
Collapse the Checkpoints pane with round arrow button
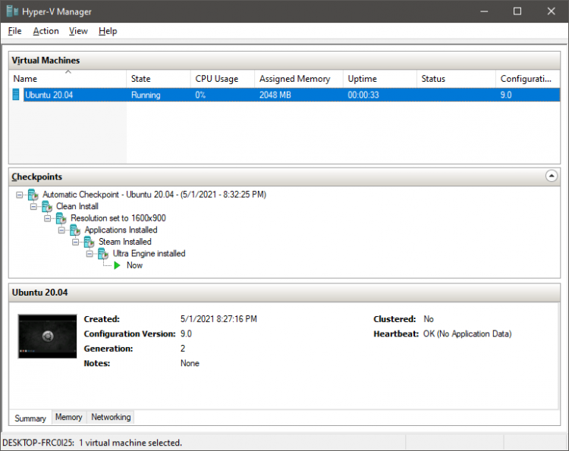[x=552, y=176]
